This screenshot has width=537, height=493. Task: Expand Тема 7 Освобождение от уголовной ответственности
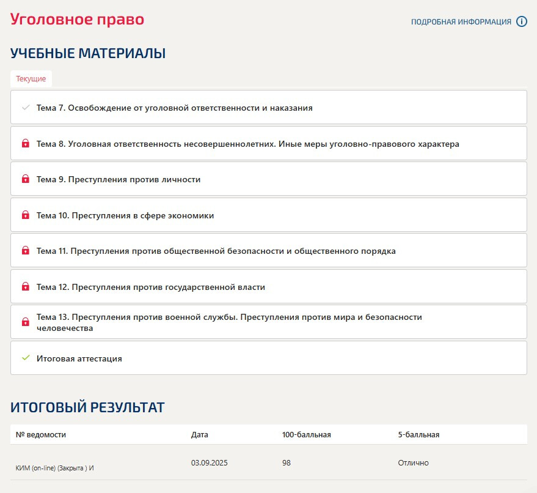point(174,108)
